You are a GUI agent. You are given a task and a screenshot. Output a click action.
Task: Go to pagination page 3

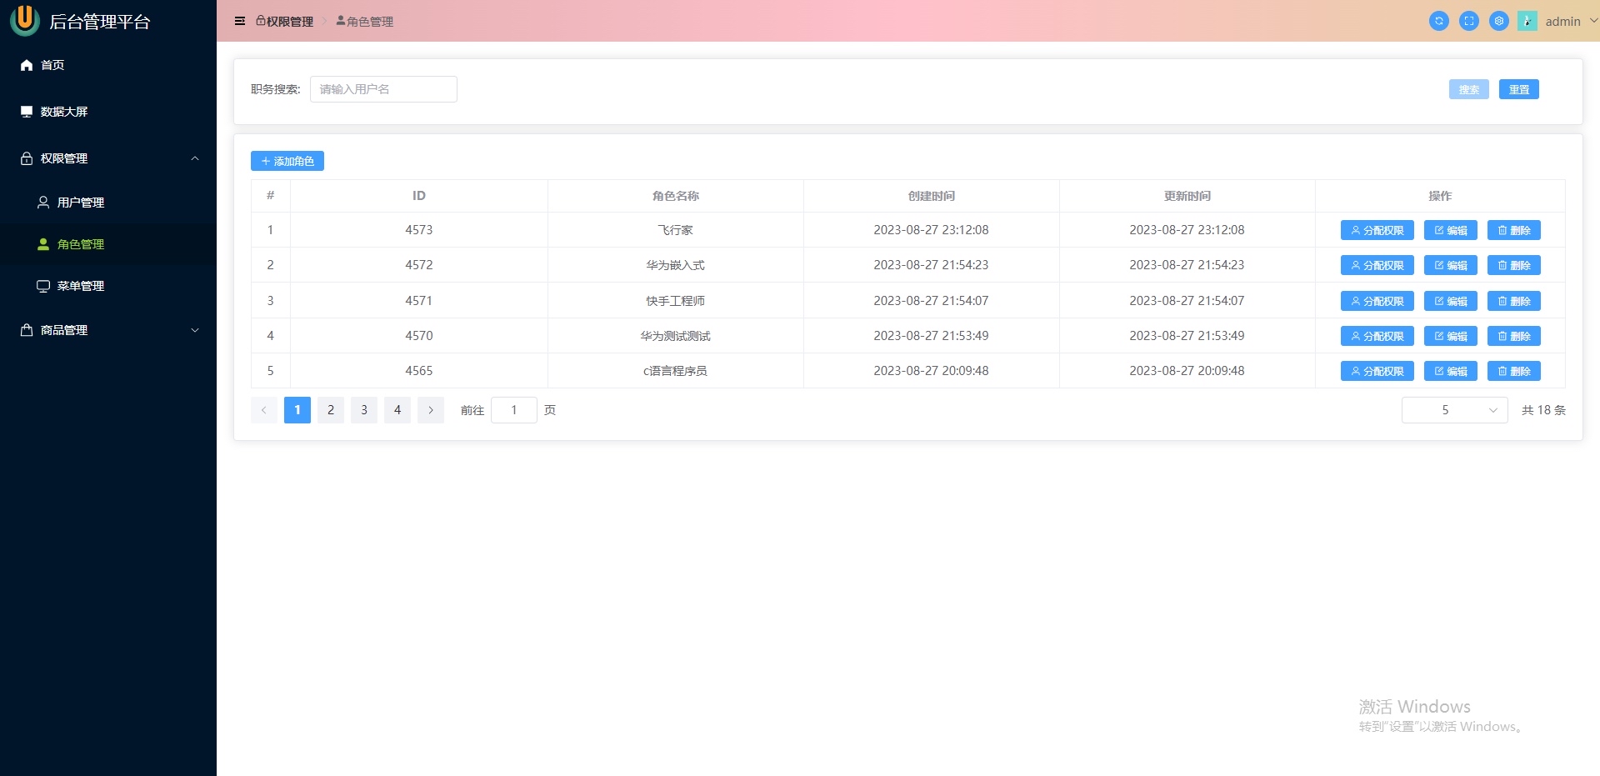[x=364, y=410]
